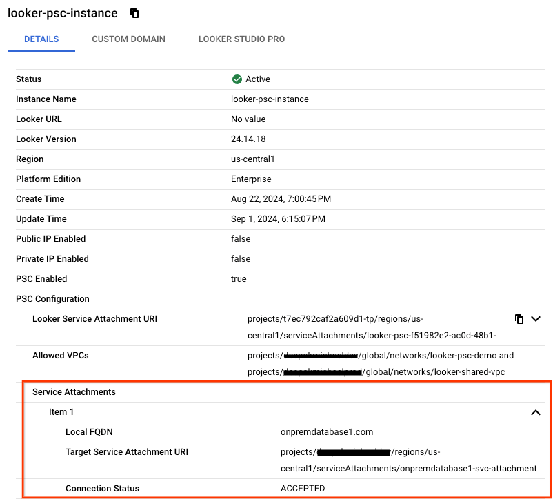Click the Target Service Attachment URI value
Screen dimensions: 553x499
408,460
